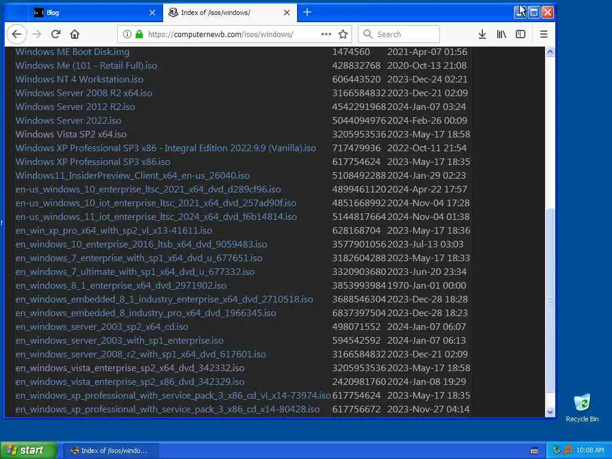The width and height of the screenshot is (612, 459).
Task: Open the Windows Start menu
Action: tap(28, 451)
